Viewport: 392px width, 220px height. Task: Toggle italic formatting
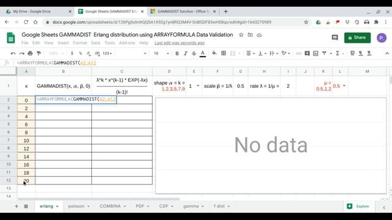click(186, 53)
